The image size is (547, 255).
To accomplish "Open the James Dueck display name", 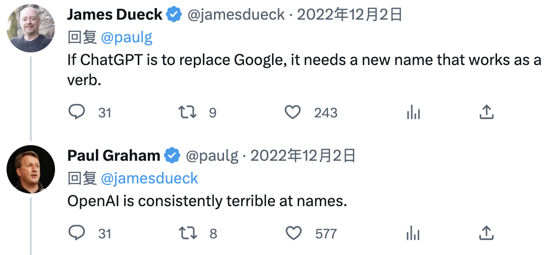I will [115, 15].
